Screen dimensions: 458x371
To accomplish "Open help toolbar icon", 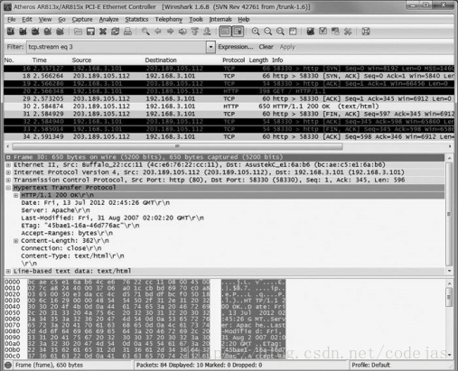I will click(x=366, y=32).
